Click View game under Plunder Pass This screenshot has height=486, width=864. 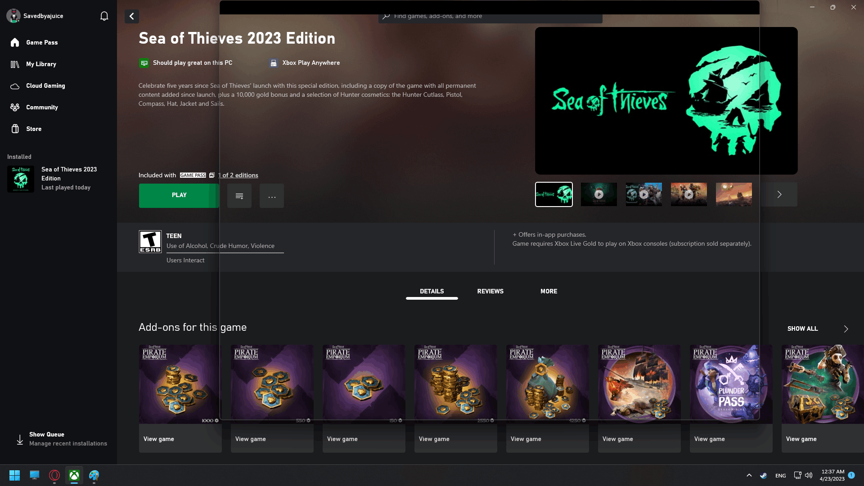[x=710, y=439]
